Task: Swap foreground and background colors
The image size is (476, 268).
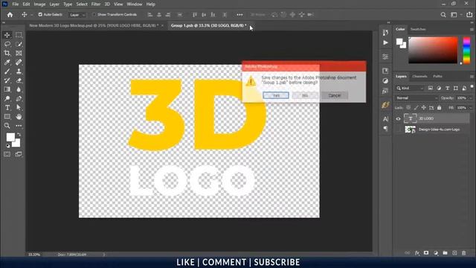Action: 19,134
